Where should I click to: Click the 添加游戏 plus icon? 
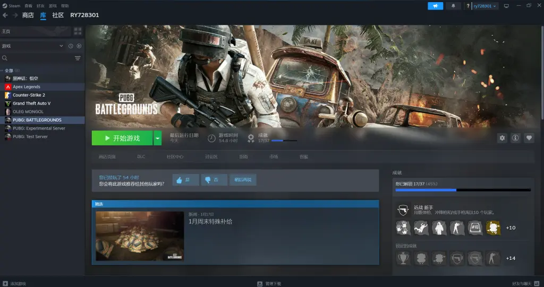5,283
